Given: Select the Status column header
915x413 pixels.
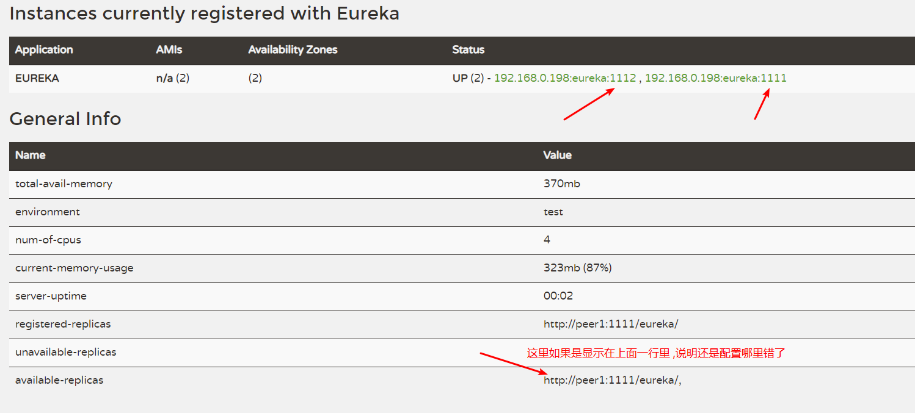Looking at the screenshot, I should coord(468,50).
